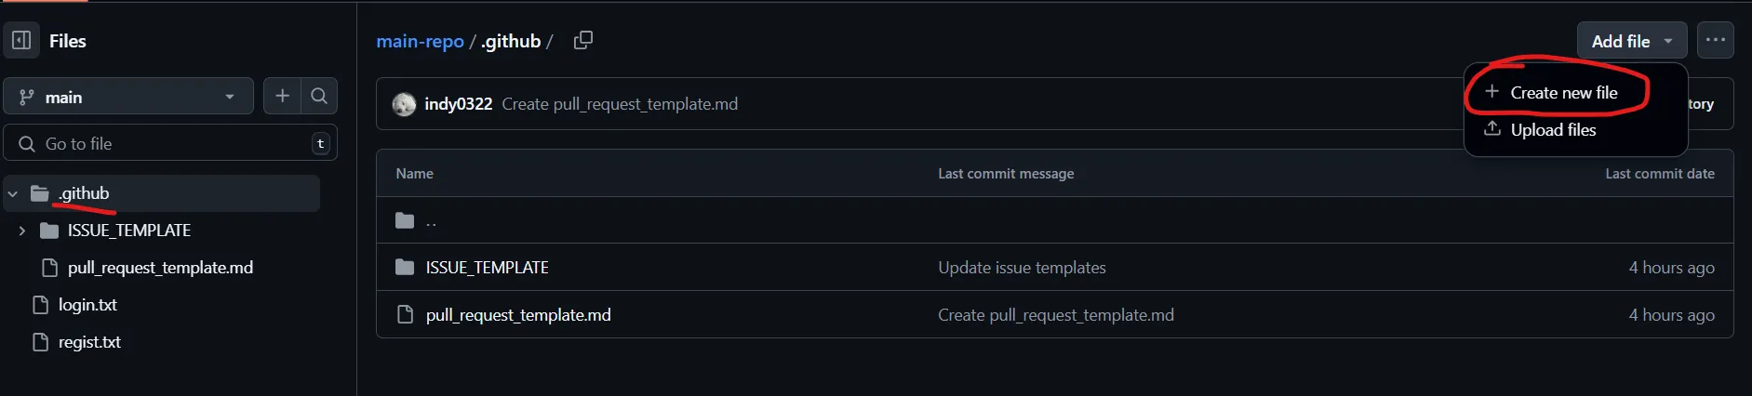
Task: Open the Add file dropdown button
Action: tap(1632, 41)
